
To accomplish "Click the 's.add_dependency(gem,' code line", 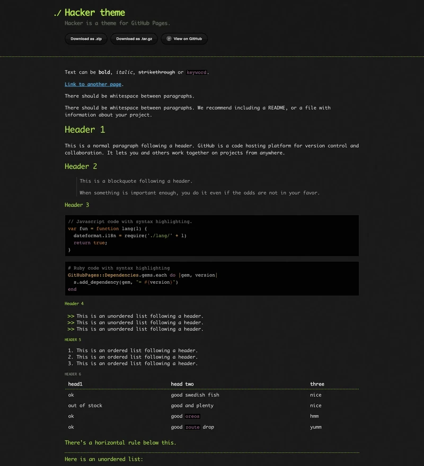I will coord(126,282).
